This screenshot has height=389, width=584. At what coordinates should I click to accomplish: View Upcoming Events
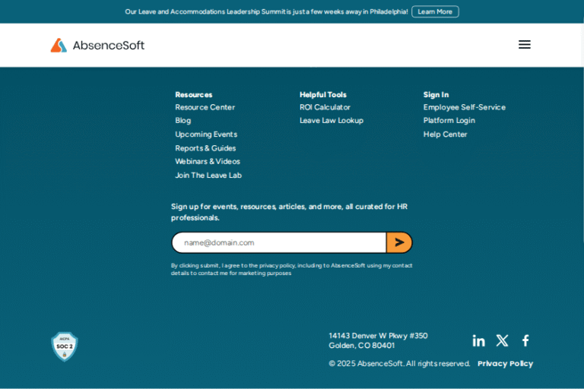pos(206,134)
